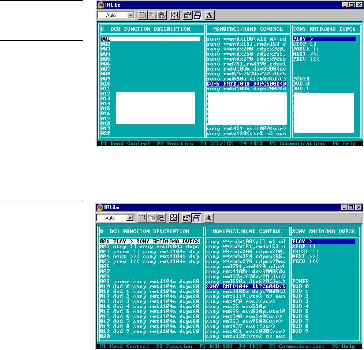Select 'PAUSE' command in upper window's right list
The height and width of the screenshot is (350, 364).
(306, 49)
